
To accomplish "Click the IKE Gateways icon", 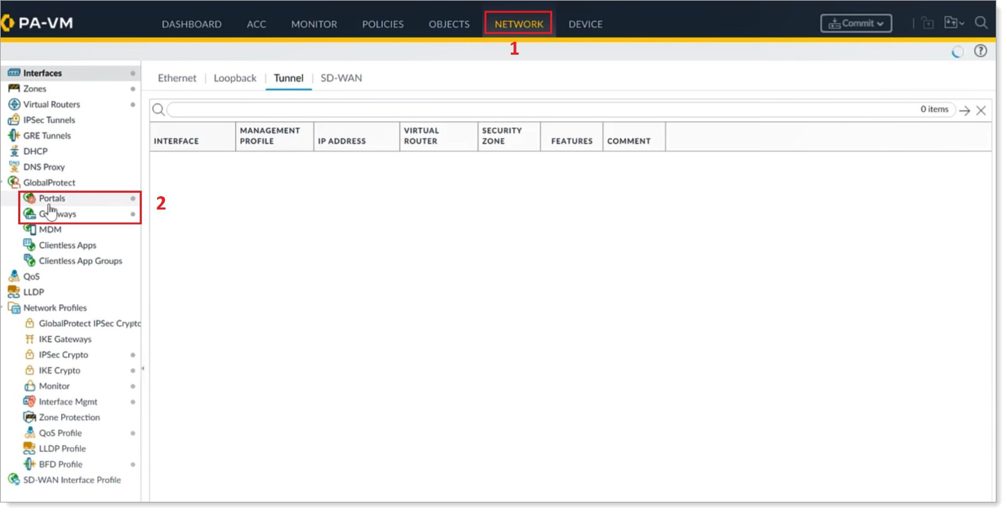I will click(29, 339).
